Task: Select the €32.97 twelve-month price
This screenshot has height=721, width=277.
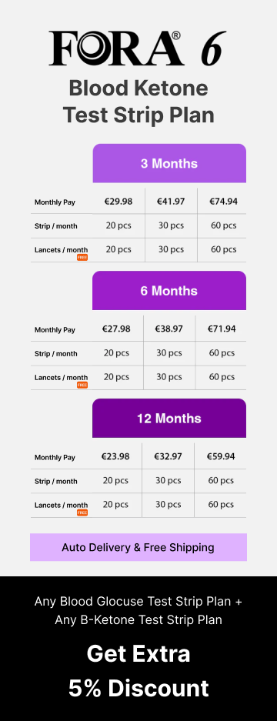Action: click(x=168, y=456)
